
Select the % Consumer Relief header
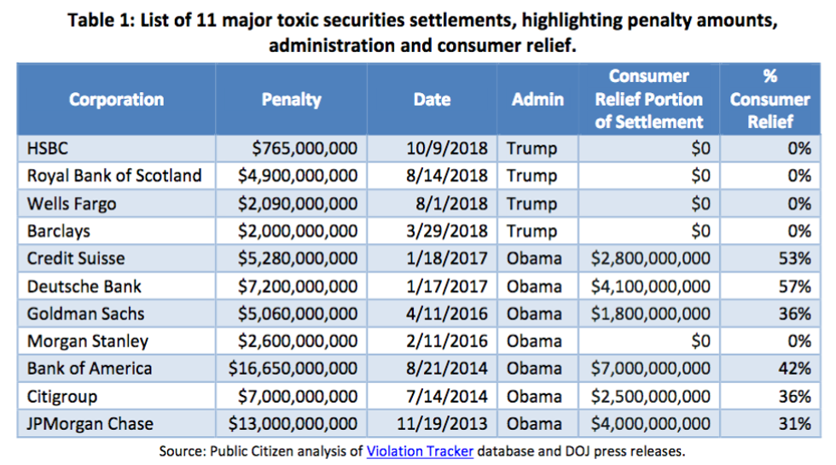(769, 100)
